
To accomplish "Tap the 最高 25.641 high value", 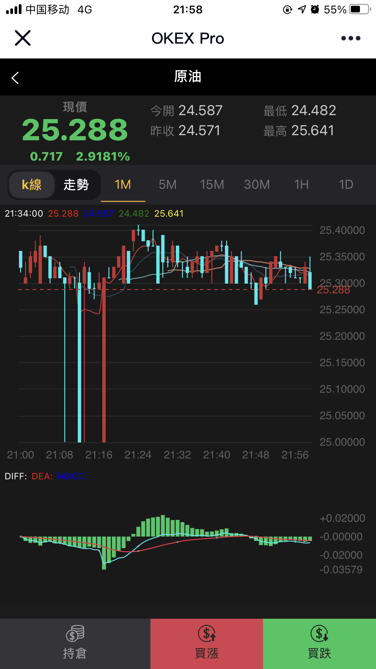I will [x=299, y=131].
